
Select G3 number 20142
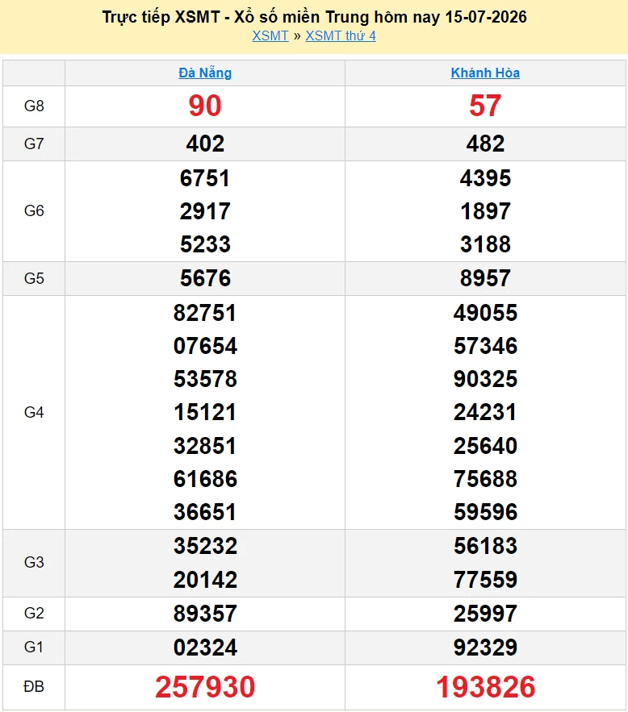coord(205,580)
